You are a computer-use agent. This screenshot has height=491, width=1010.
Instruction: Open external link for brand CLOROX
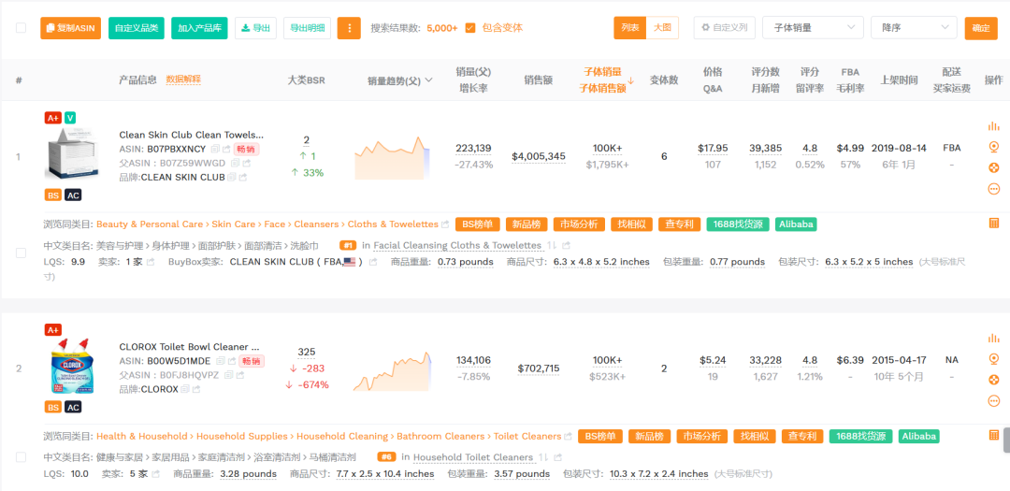pyautogui.click(x=195, y=389)
